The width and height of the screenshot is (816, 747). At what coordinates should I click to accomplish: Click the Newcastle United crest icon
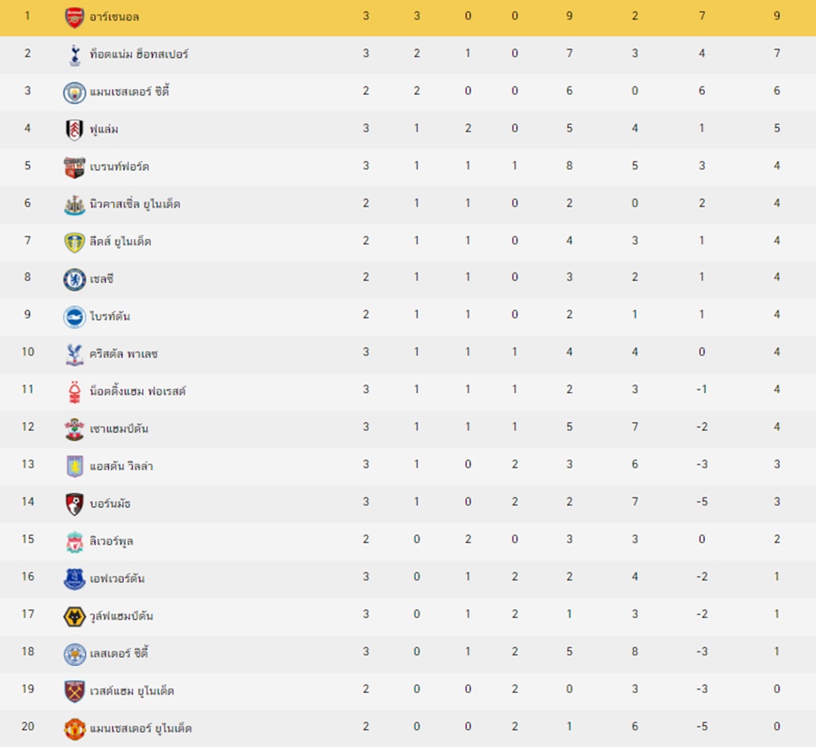pos(74,205)
